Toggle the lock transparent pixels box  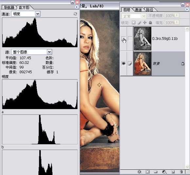click(x=134, y=23)
